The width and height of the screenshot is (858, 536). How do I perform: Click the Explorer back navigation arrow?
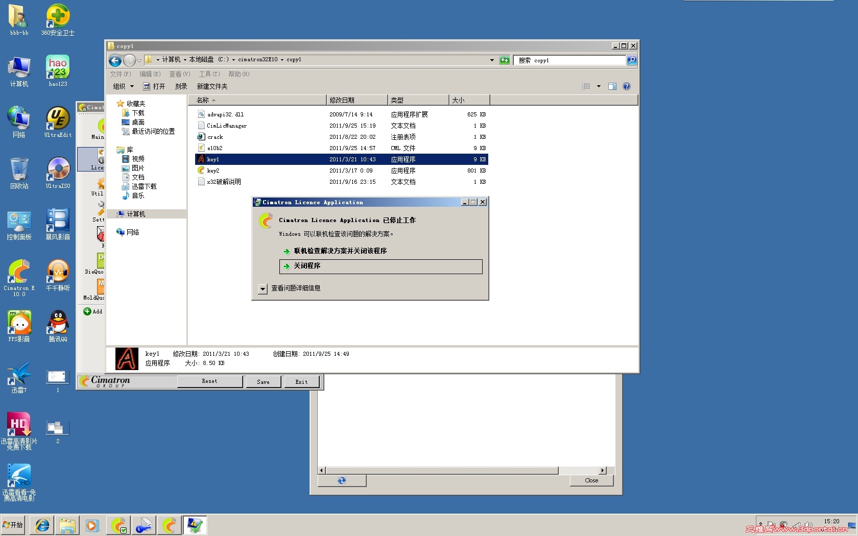click(x=115, y=61)
